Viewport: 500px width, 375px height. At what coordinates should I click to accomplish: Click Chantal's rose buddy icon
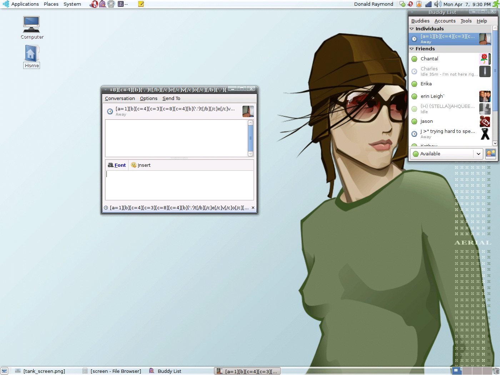coord(485,59)
